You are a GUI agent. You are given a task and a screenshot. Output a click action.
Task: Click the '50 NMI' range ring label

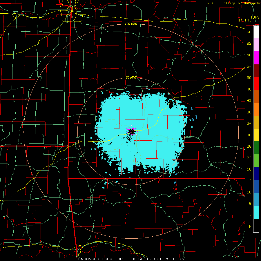tap(131, 77)
